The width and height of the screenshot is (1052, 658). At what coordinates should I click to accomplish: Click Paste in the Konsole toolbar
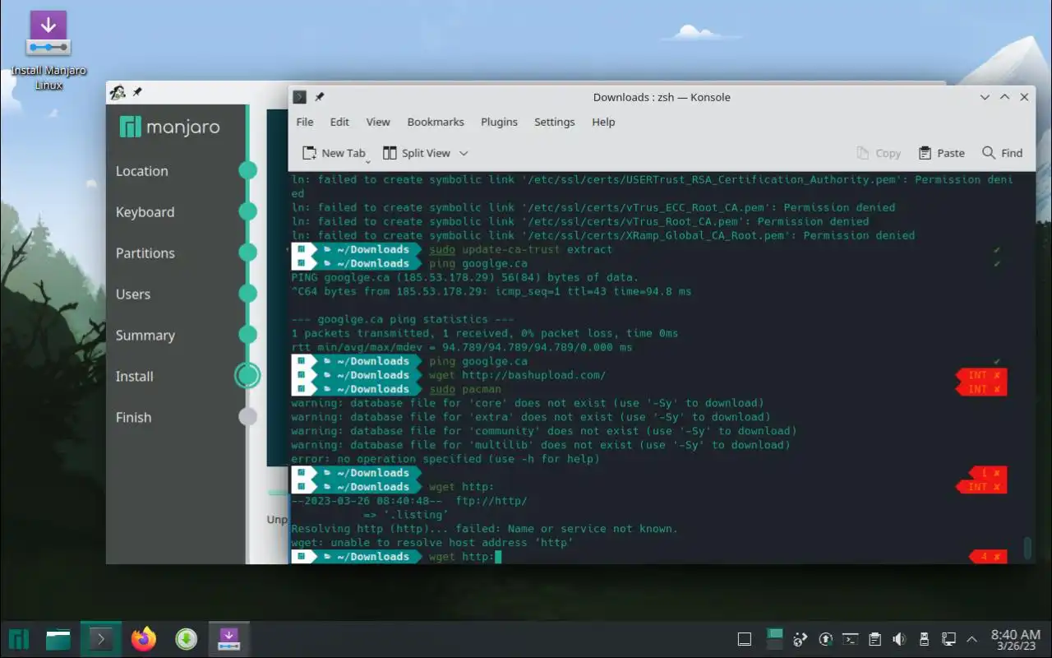942,153
